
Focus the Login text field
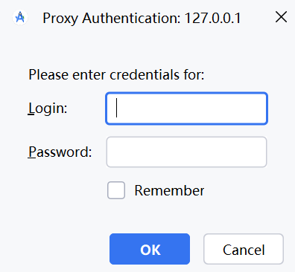186,109
